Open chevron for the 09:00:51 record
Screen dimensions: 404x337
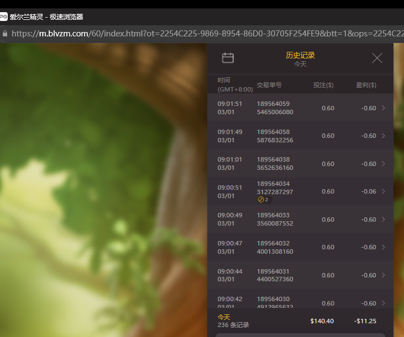tap(384, 191)
